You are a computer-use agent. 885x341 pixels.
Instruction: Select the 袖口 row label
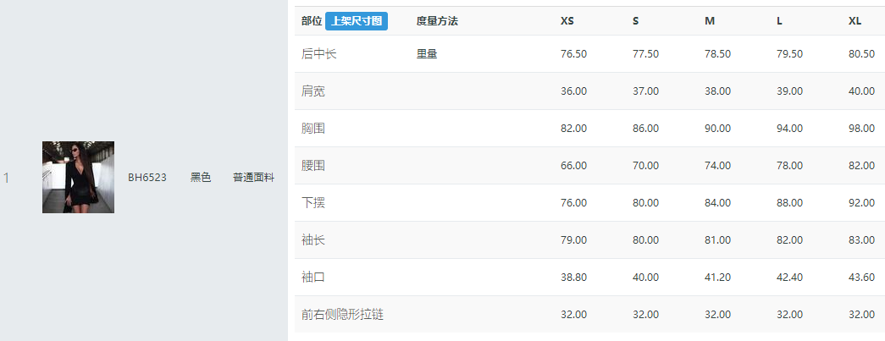tap(313, 278)
